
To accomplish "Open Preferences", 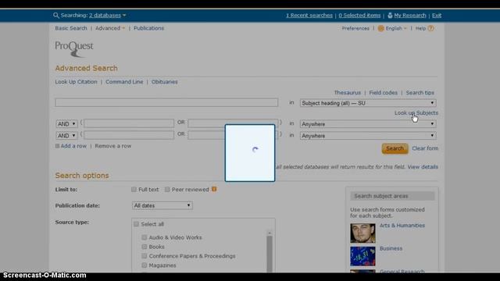I will click(355, 28).
